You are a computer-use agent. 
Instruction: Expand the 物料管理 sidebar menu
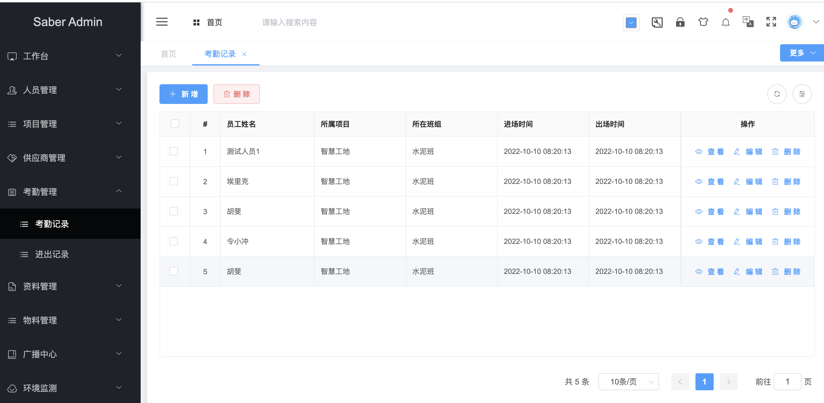tap(70, 320)
